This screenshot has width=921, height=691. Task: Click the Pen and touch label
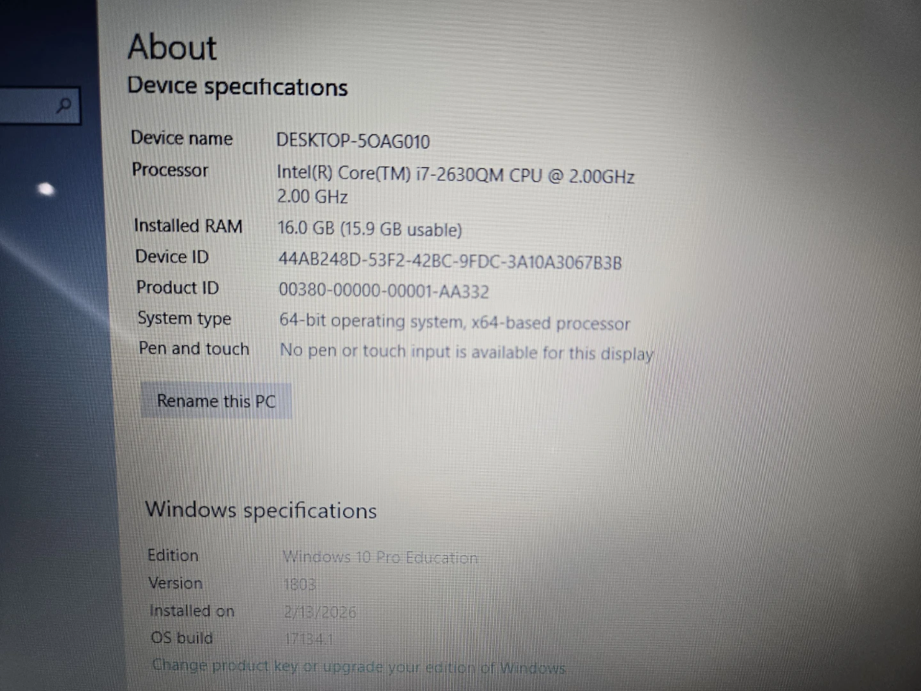coord(194,349)
